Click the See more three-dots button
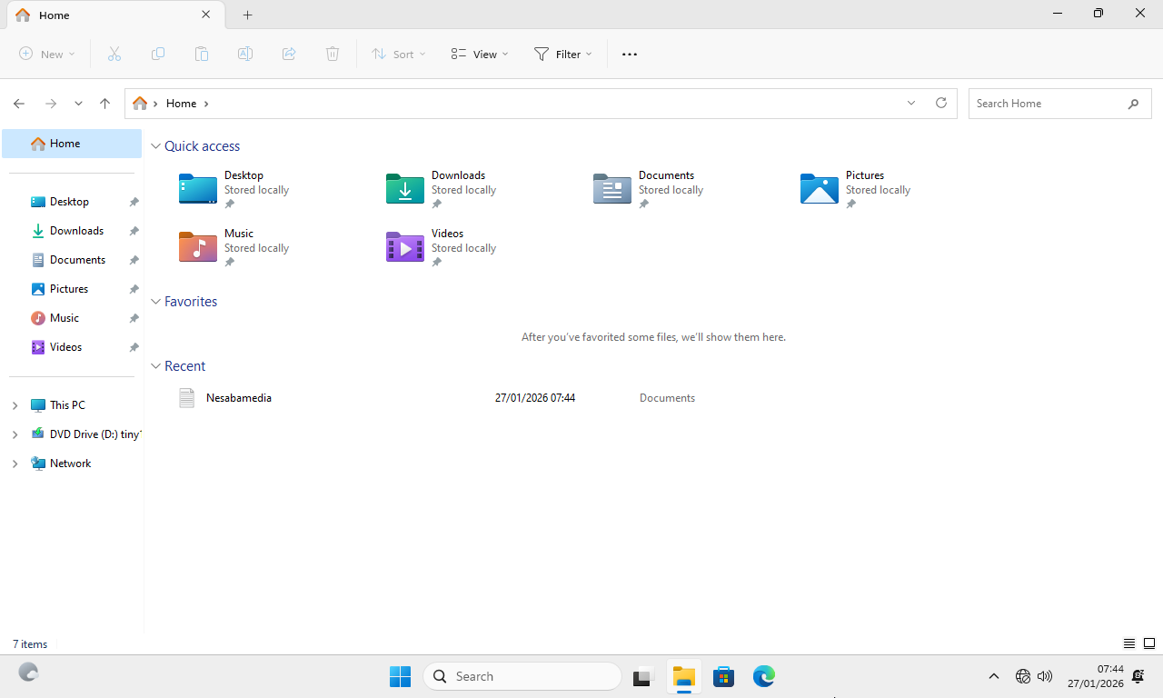Viewport: 1163px width, 698px height. click(x=630, y=55)
